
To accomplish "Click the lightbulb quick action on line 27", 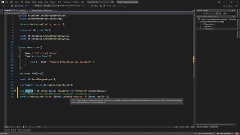I will pos(15,91).
